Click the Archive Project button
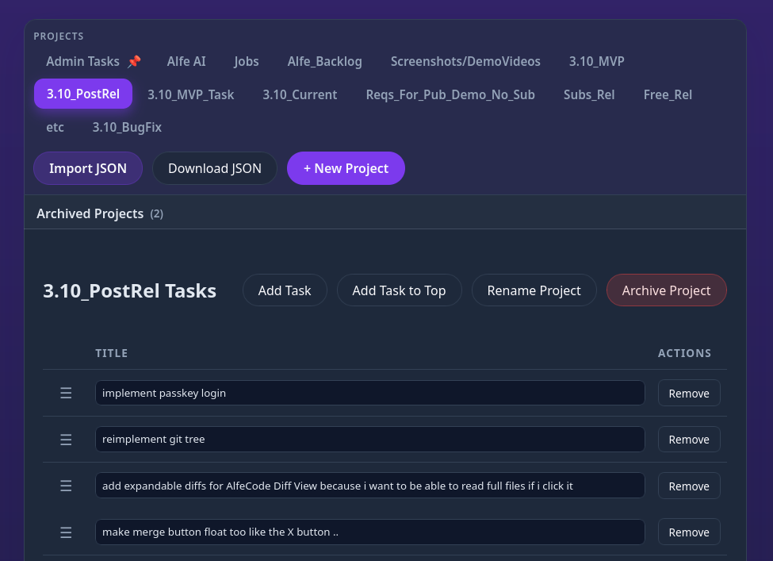The width and height of the screenshot is (773, 561). click(666, 290)
